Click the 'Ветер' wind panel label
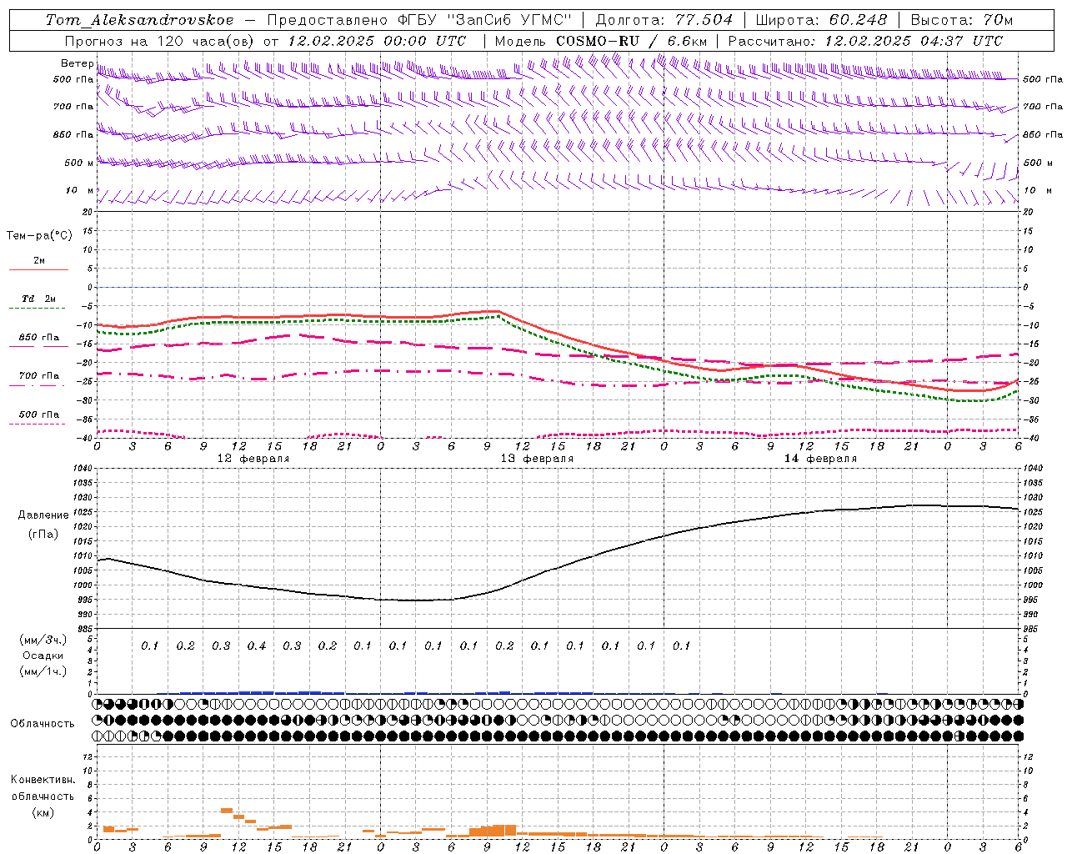1067x854 pixels. click(x=77, y=63)
